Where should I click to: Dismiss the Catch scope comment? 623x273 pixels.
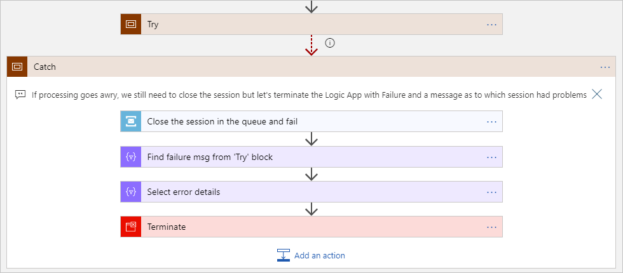click(x=597, y=95)
